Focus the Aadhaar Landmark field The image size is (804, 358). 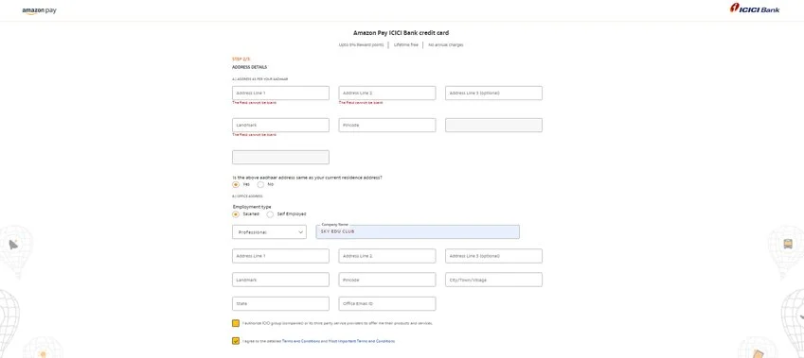280,126
